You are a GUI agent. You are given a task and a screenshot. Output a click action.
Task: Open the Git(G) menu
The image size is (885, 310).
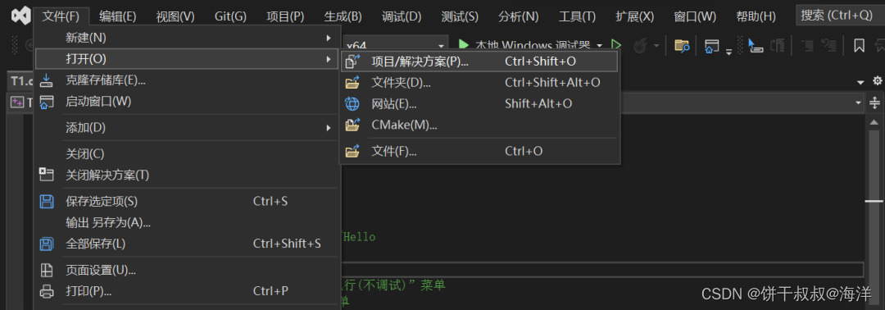(230, 16)
